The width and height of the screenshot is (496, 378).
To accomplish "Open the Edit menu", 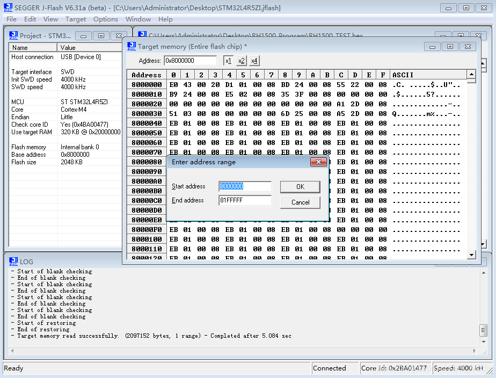I will (x=30, y=19).
